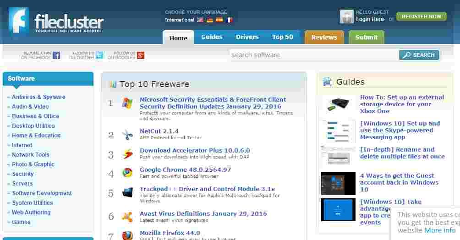Click the Avast Virus Definitions icon

coord(127,217)
